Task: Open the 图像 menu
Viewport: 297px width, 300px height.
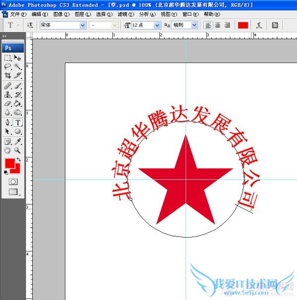Action: point(61,14)
